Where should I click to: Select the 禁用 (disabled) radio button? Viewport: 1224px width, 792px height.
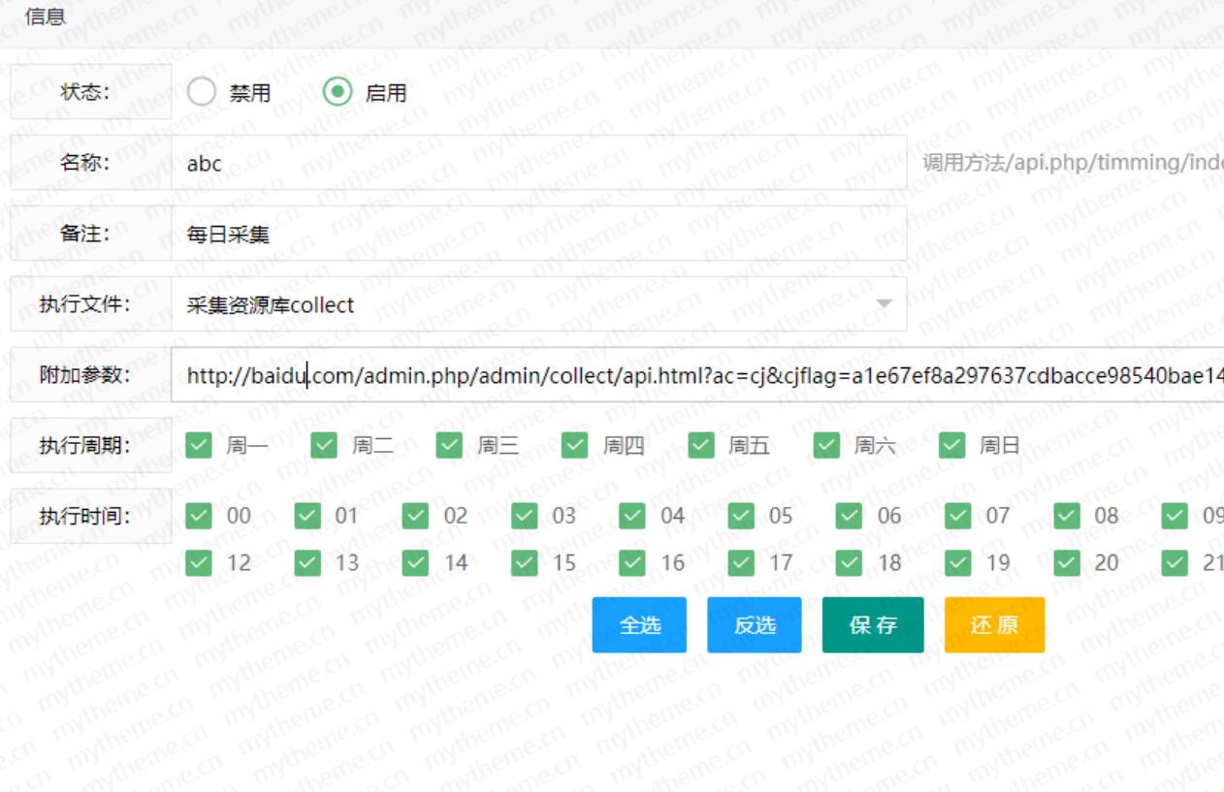coord(202,92)
